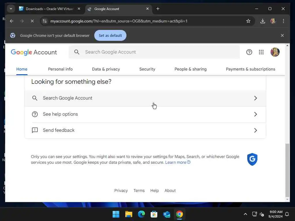Open the Personal info tab
This screenshot has height=221, width=295.
click(x=60, y=69)
